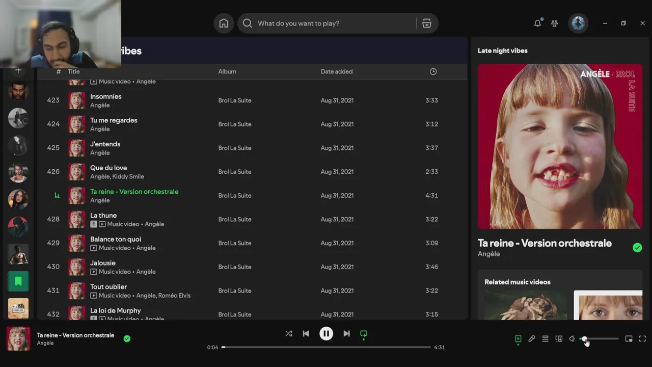
Task: Click bottom-left album cover thumbnail
Action: (x=18, y=339)
